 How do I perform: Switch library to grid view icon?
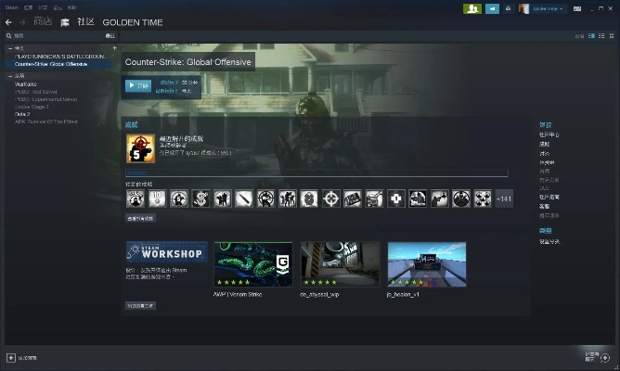click(x=613, y=35)
